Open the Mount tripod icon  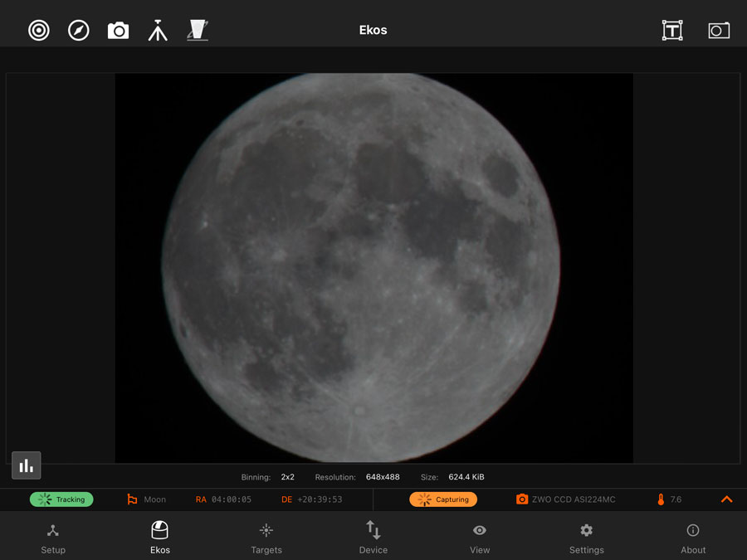point(158,31)
